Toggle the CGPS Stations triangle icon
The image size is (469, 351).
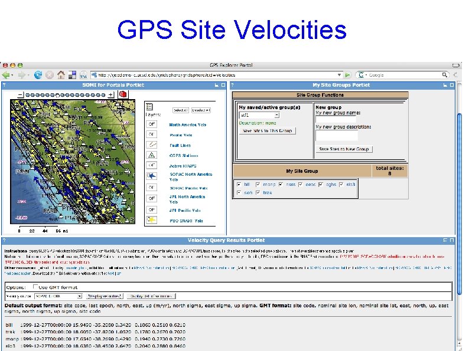(152, 155)
